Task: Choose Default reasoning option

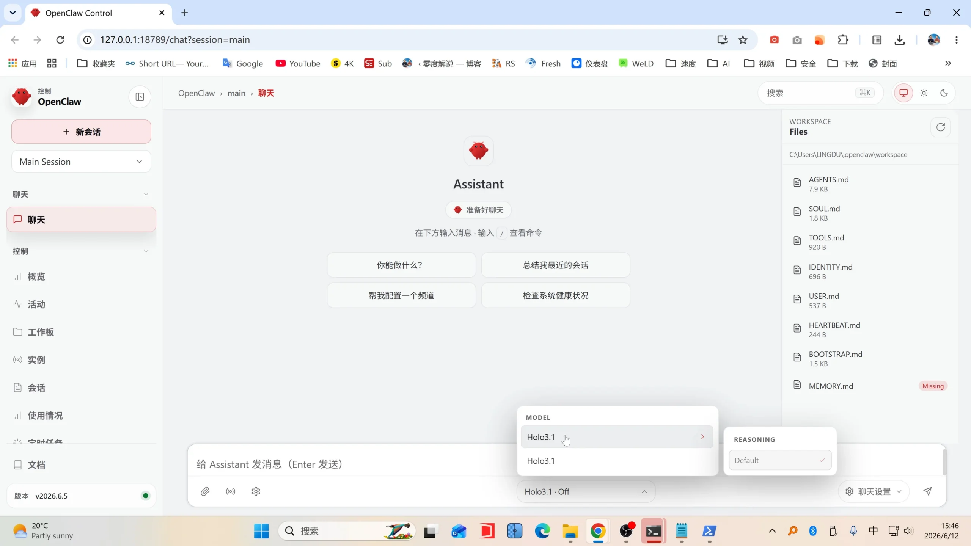Action: coord(780,460)
